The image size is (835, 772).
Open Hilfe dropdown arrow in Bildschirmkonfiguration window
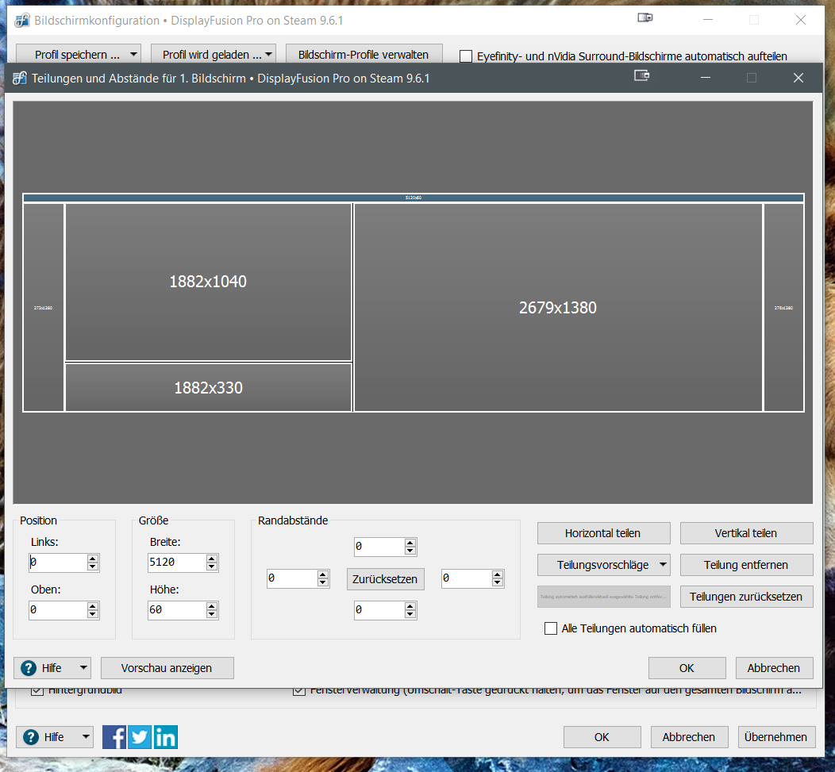pos(86,737)
